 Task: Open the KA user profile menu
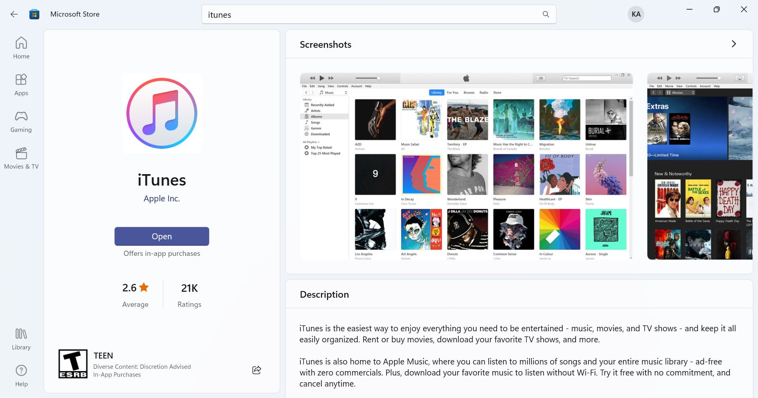coord(636,14)
